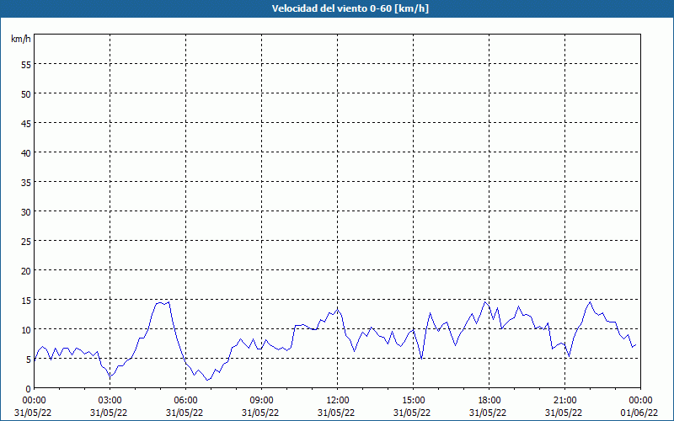Select the '50' y-axis tick label

(x=26, y=93)
